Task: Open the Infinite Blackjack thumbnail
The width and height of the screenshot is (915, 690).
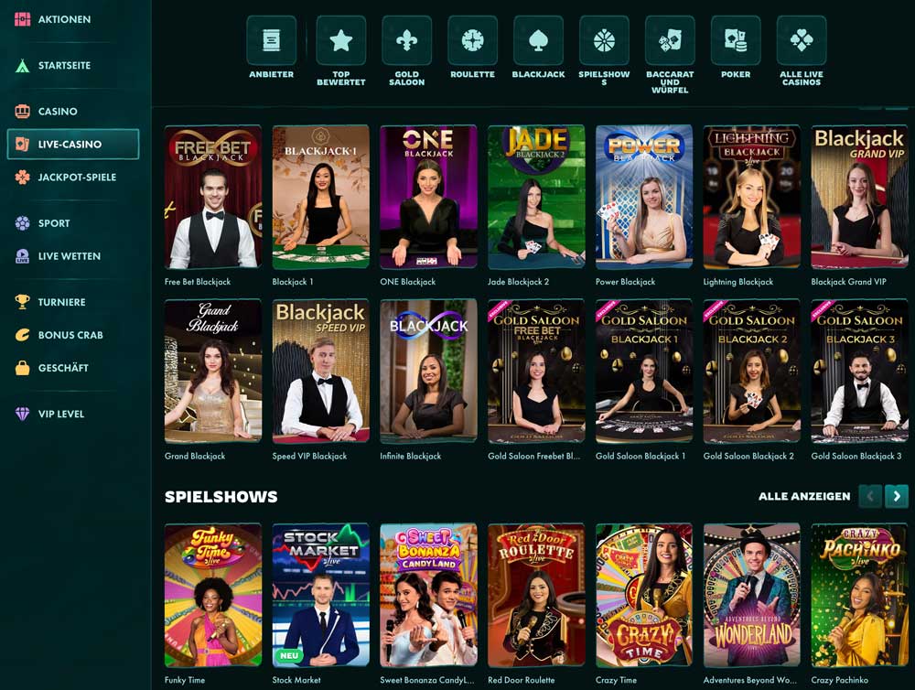Action: tap(428, 372)
